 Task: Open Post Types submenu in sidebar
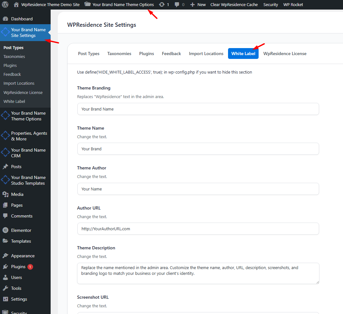(x=13, y=48)
